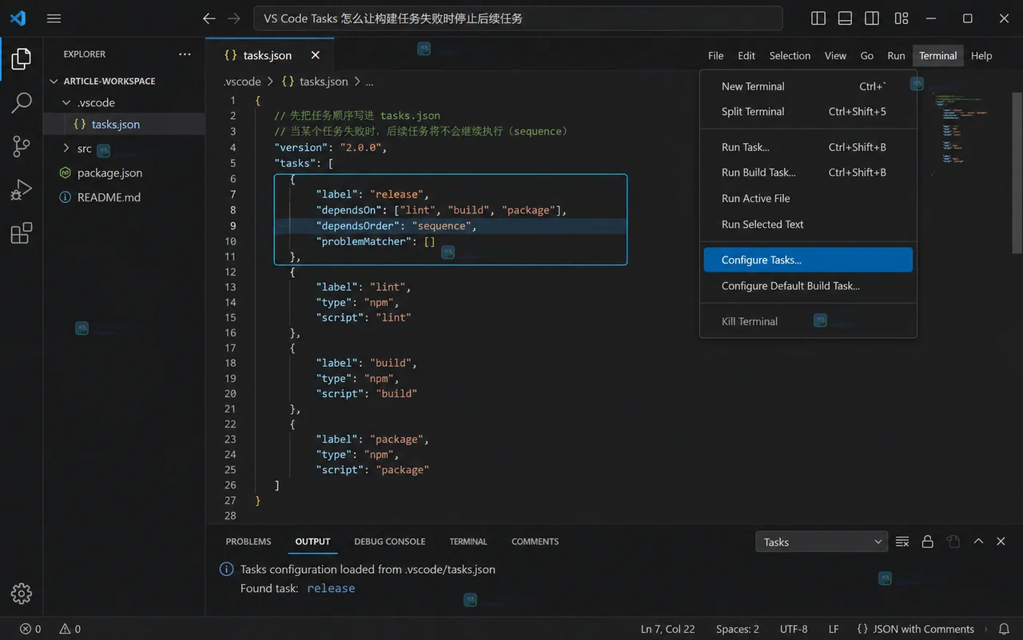
Task: Click the errors count in status bar
Action: click(x=30, y=629)
